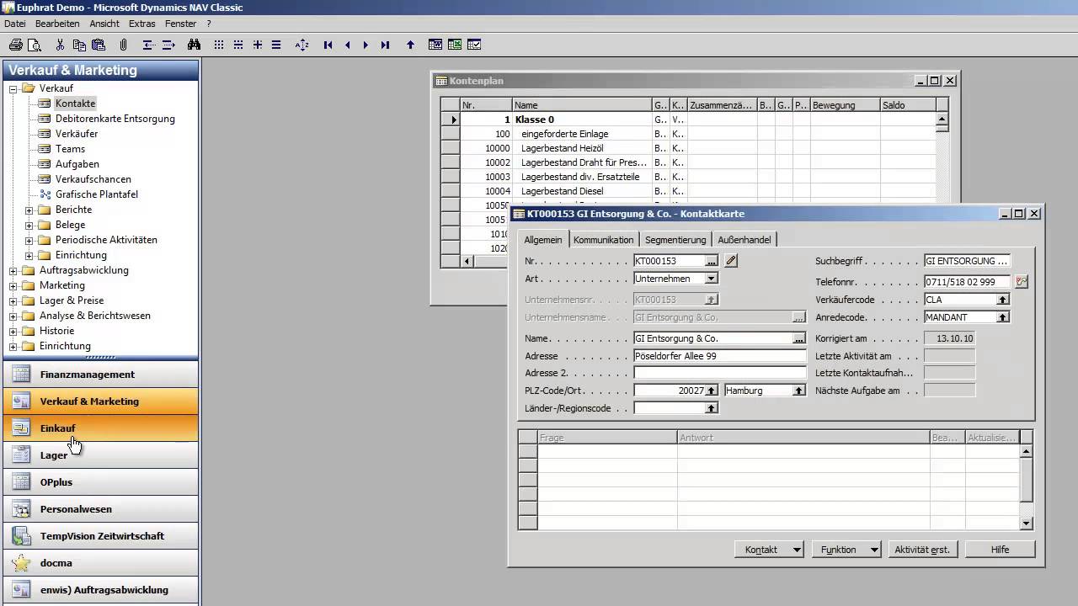Screen dimensions: 1078x606
Task: Click the OPplus module icon
Action: (21, 482)
